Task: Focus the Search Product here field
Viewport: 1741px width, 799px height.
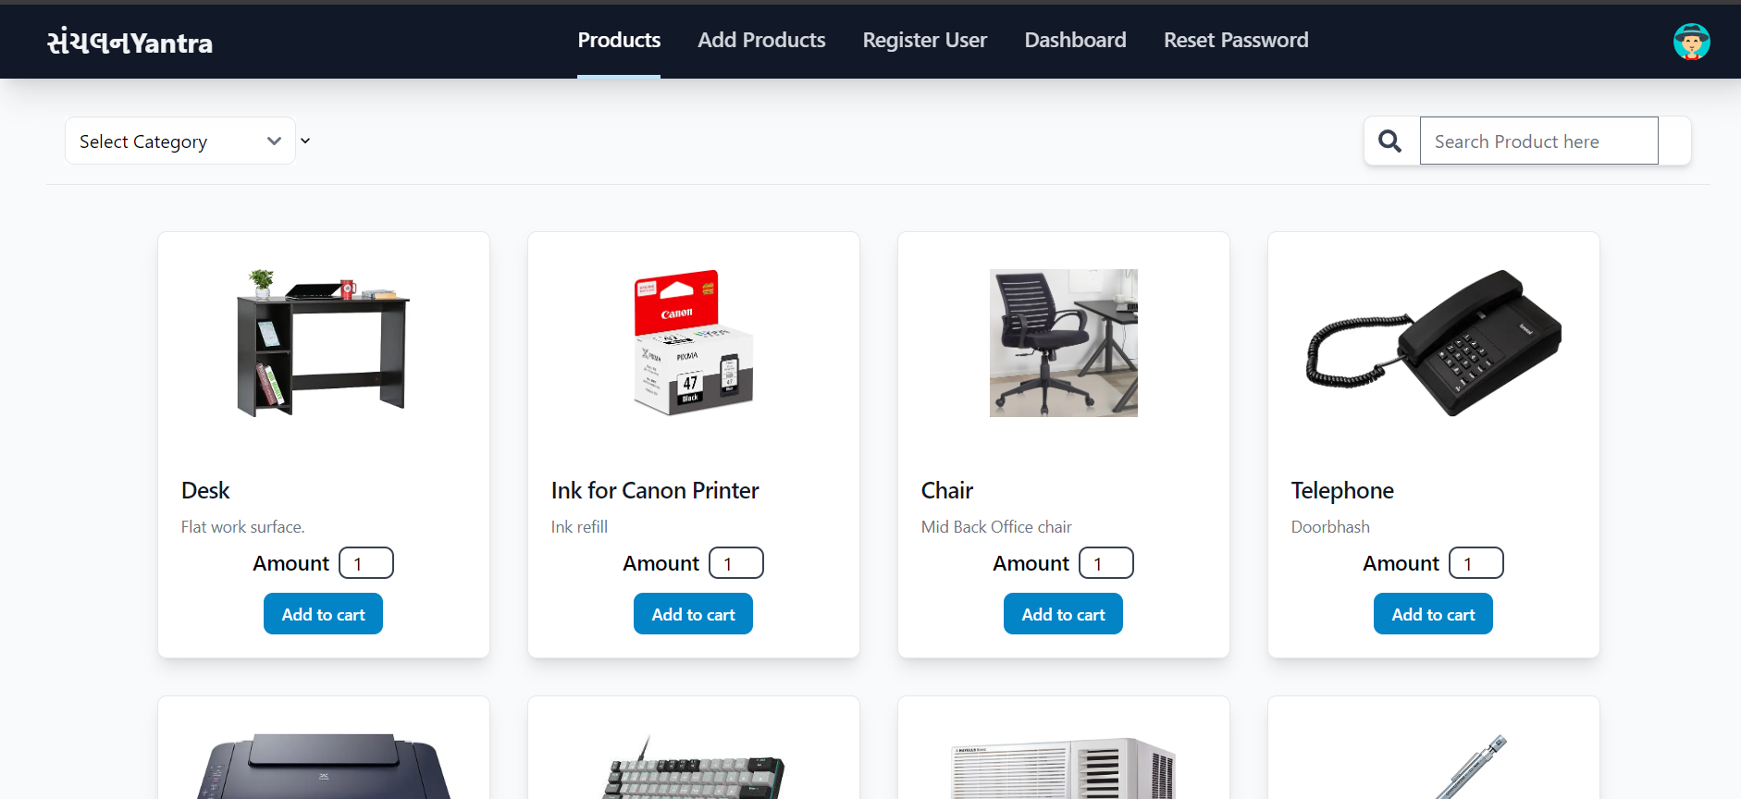Action: [1538, 141]
